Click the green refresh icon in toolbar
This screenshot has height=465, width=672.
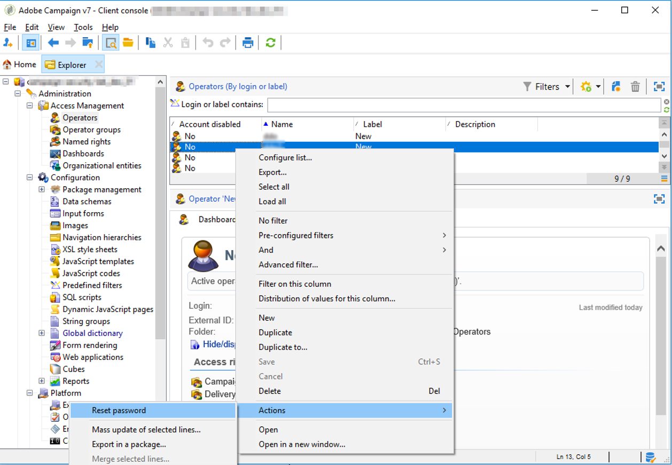[x=270, y=43]
